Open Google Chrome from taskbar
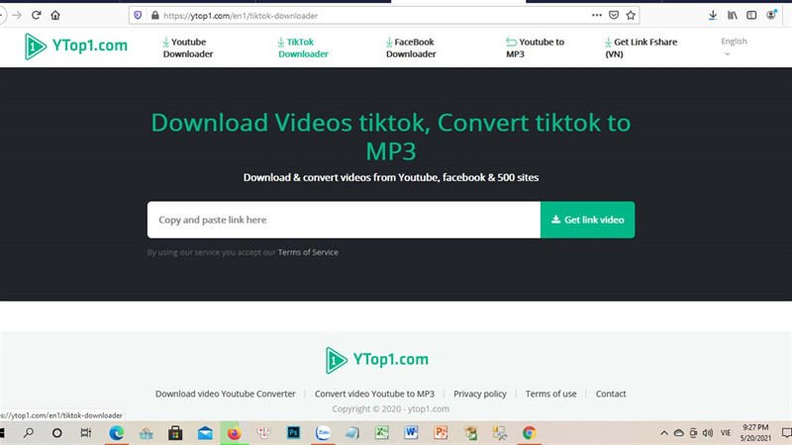 point(529,433)
